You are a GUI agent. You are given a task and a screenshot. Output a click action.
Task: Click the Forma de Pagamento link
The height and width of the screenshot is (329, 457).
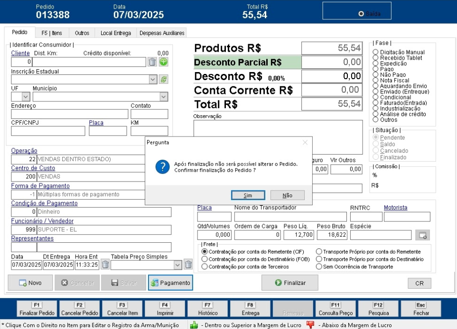click(x=40, y=186)
